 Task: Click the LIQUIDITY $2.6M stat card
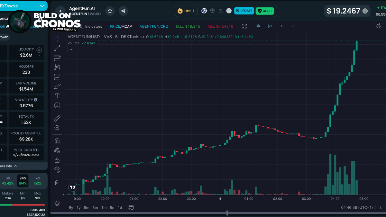(x=26, y=52)
